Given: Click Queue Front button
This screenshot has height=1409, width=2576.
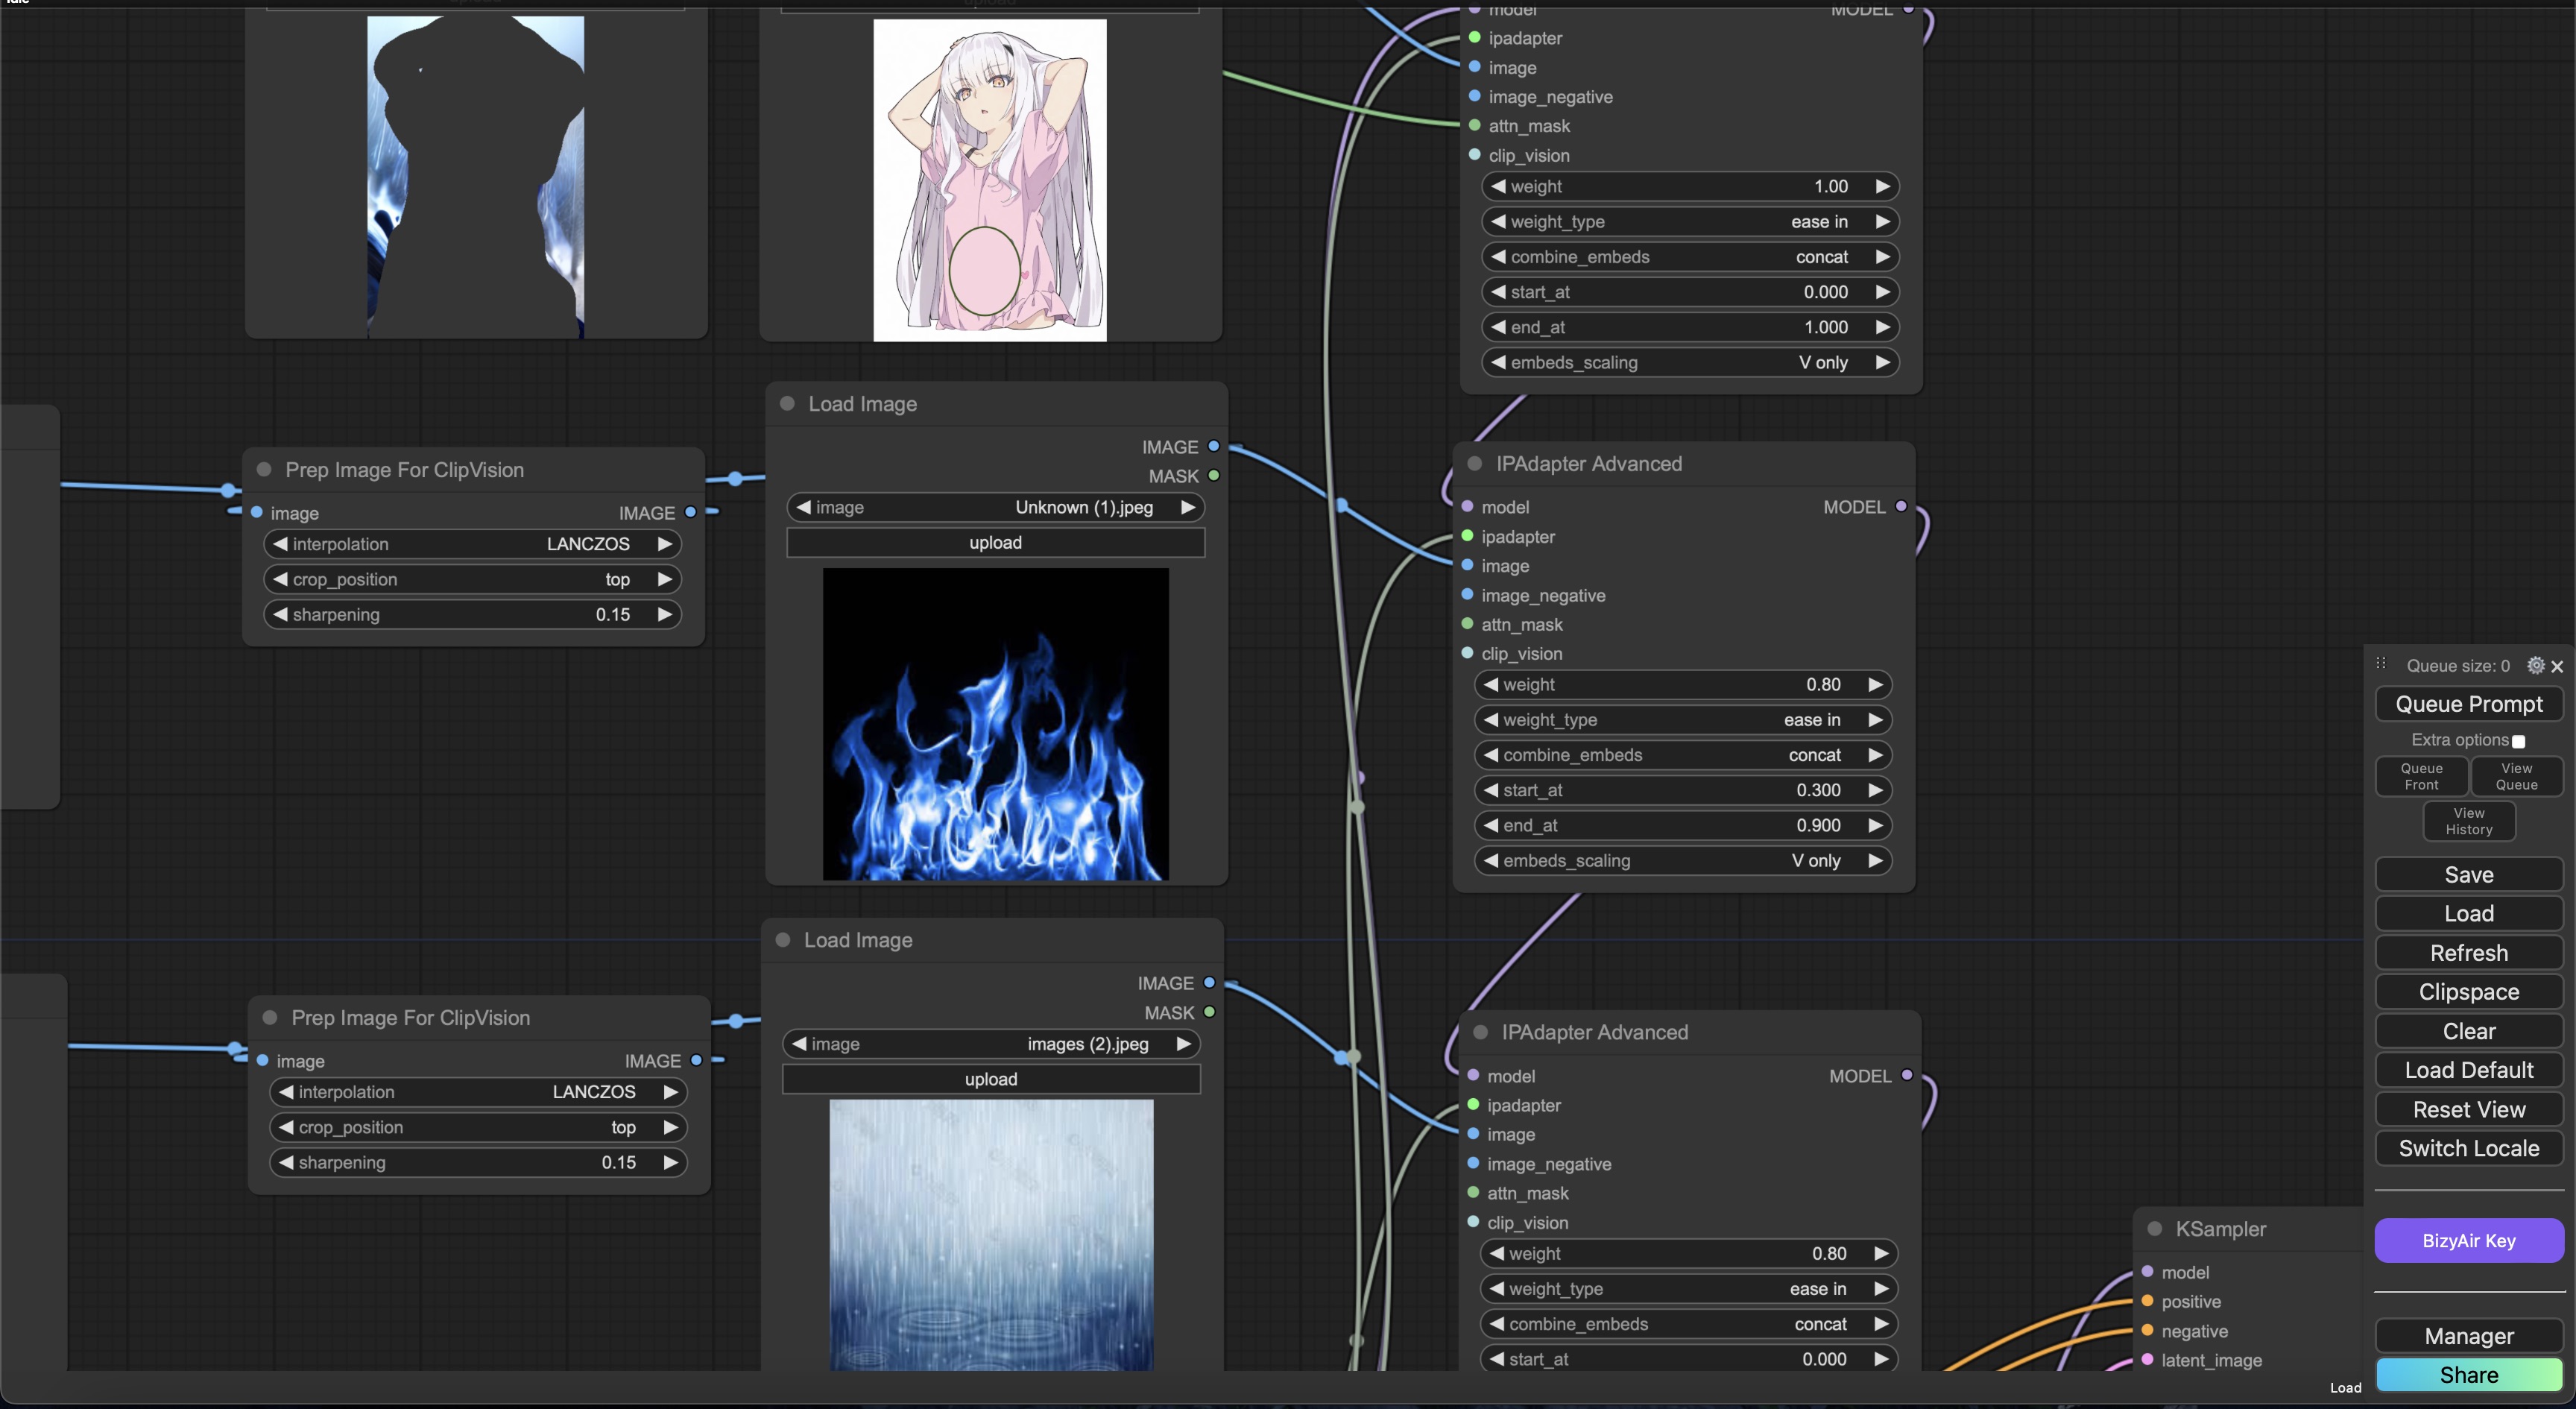Looking at the screenshot, I should (2421, 776).
